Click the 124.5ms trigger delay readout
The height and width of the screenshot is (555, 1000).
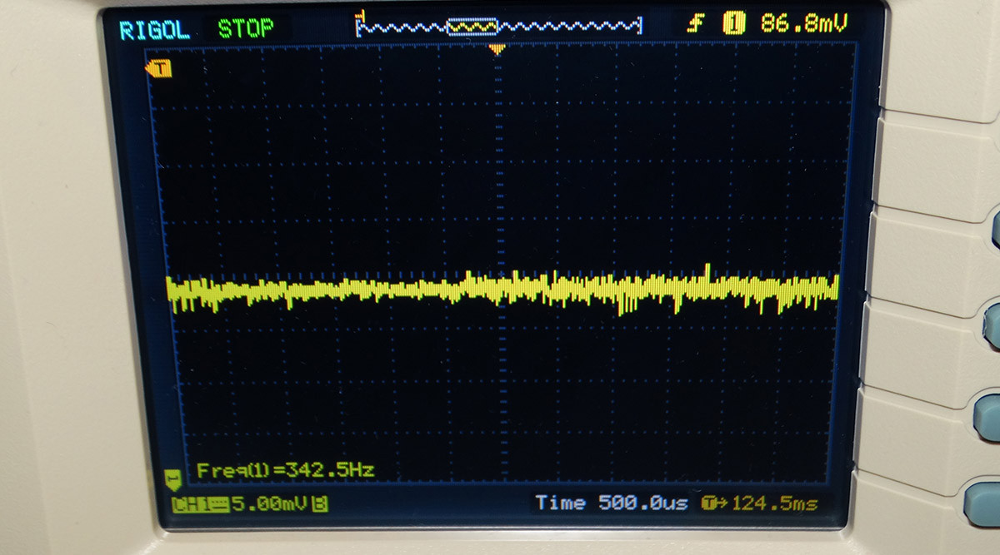(773, 503)
